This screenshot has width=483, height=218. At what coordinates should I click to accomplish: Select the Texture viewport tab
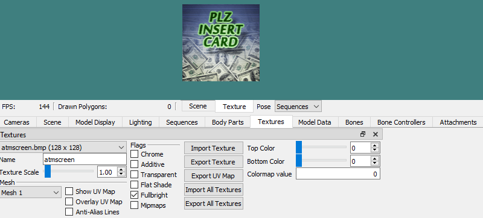(x=234, y=107)
